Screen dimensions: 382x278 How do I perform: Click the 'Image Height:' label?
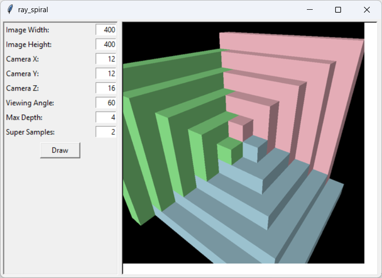click(29, 44)
